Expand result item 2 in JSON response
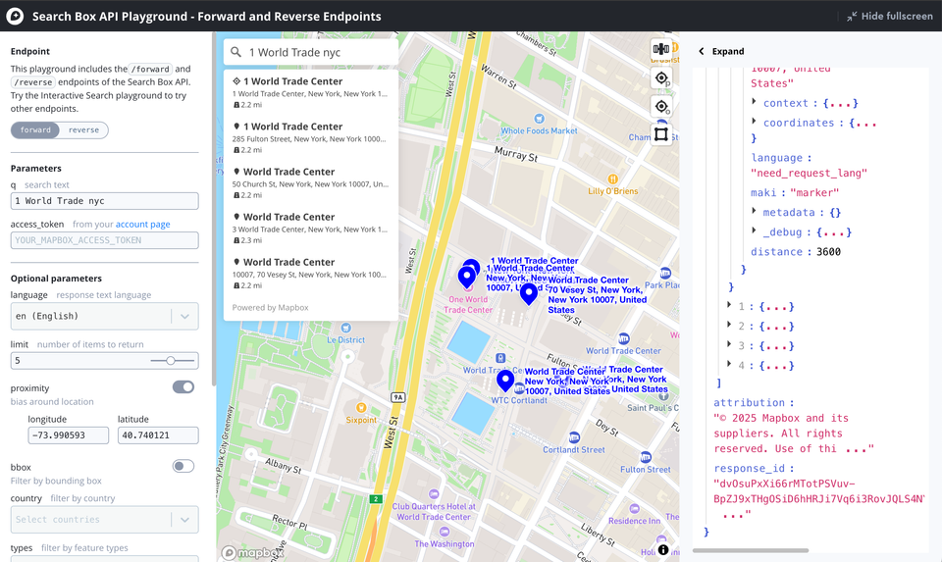Screen dimensions: 942x562 point(729,325)
